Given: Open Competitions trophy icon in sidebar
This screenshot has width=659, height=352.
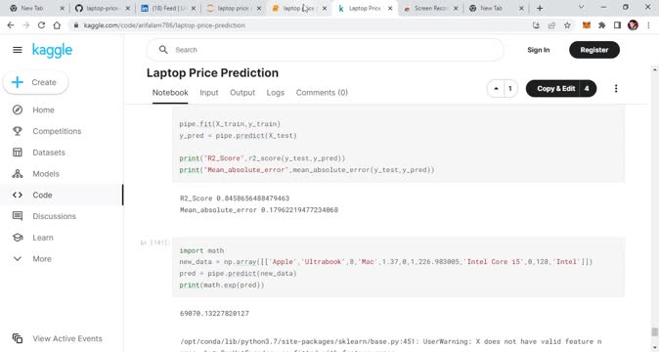Looking at the screenshot, I should [x=18, y=131].
